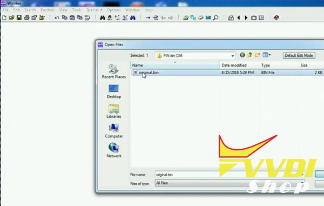Click the Go to offset arrow icon
Image resolution: width=324 pixels, height=206 pixels.
[148, 18]
